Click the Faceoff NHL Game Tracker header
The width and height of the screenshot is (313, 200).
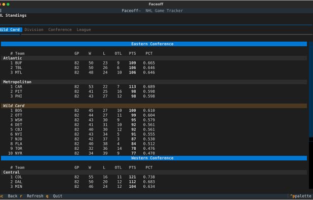(x=152, y=11)
